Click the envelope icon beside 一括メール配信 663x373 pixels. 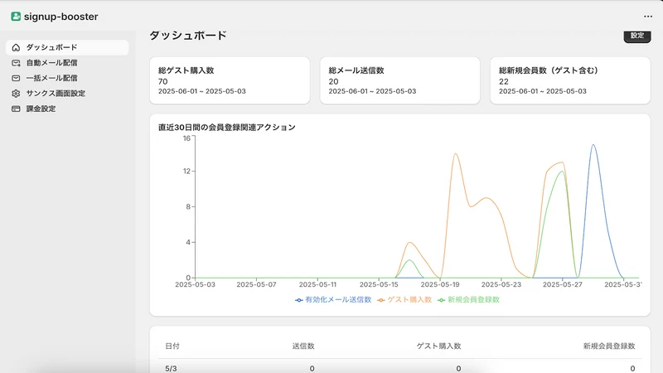pos(16,78)
